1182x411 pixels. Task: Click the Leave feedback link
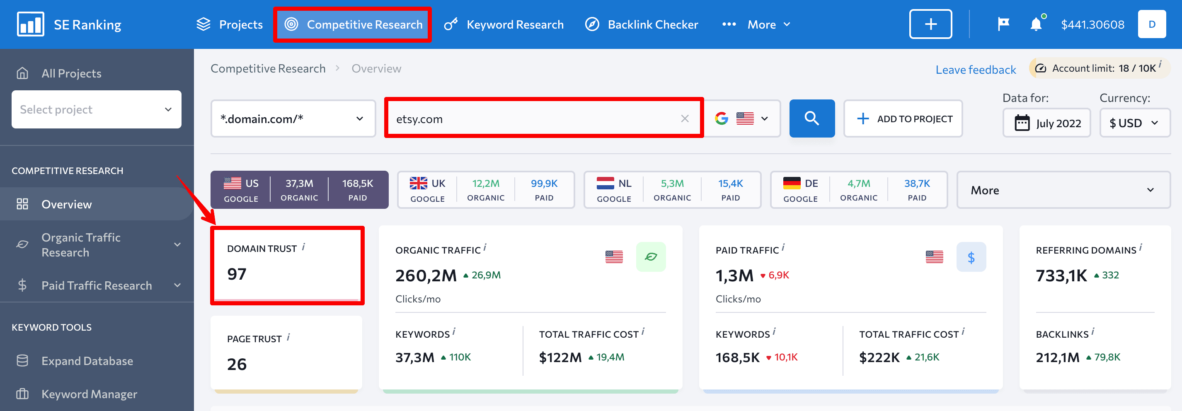click(x=976, y=70)
